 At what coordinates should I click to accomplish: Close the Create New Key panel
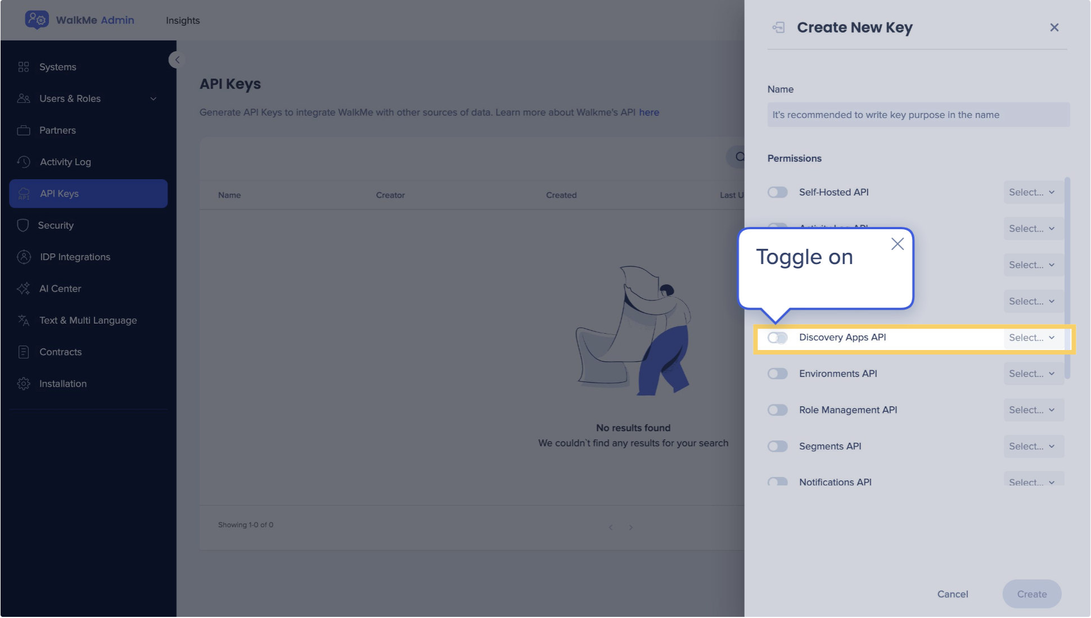tap(1054, 28)
